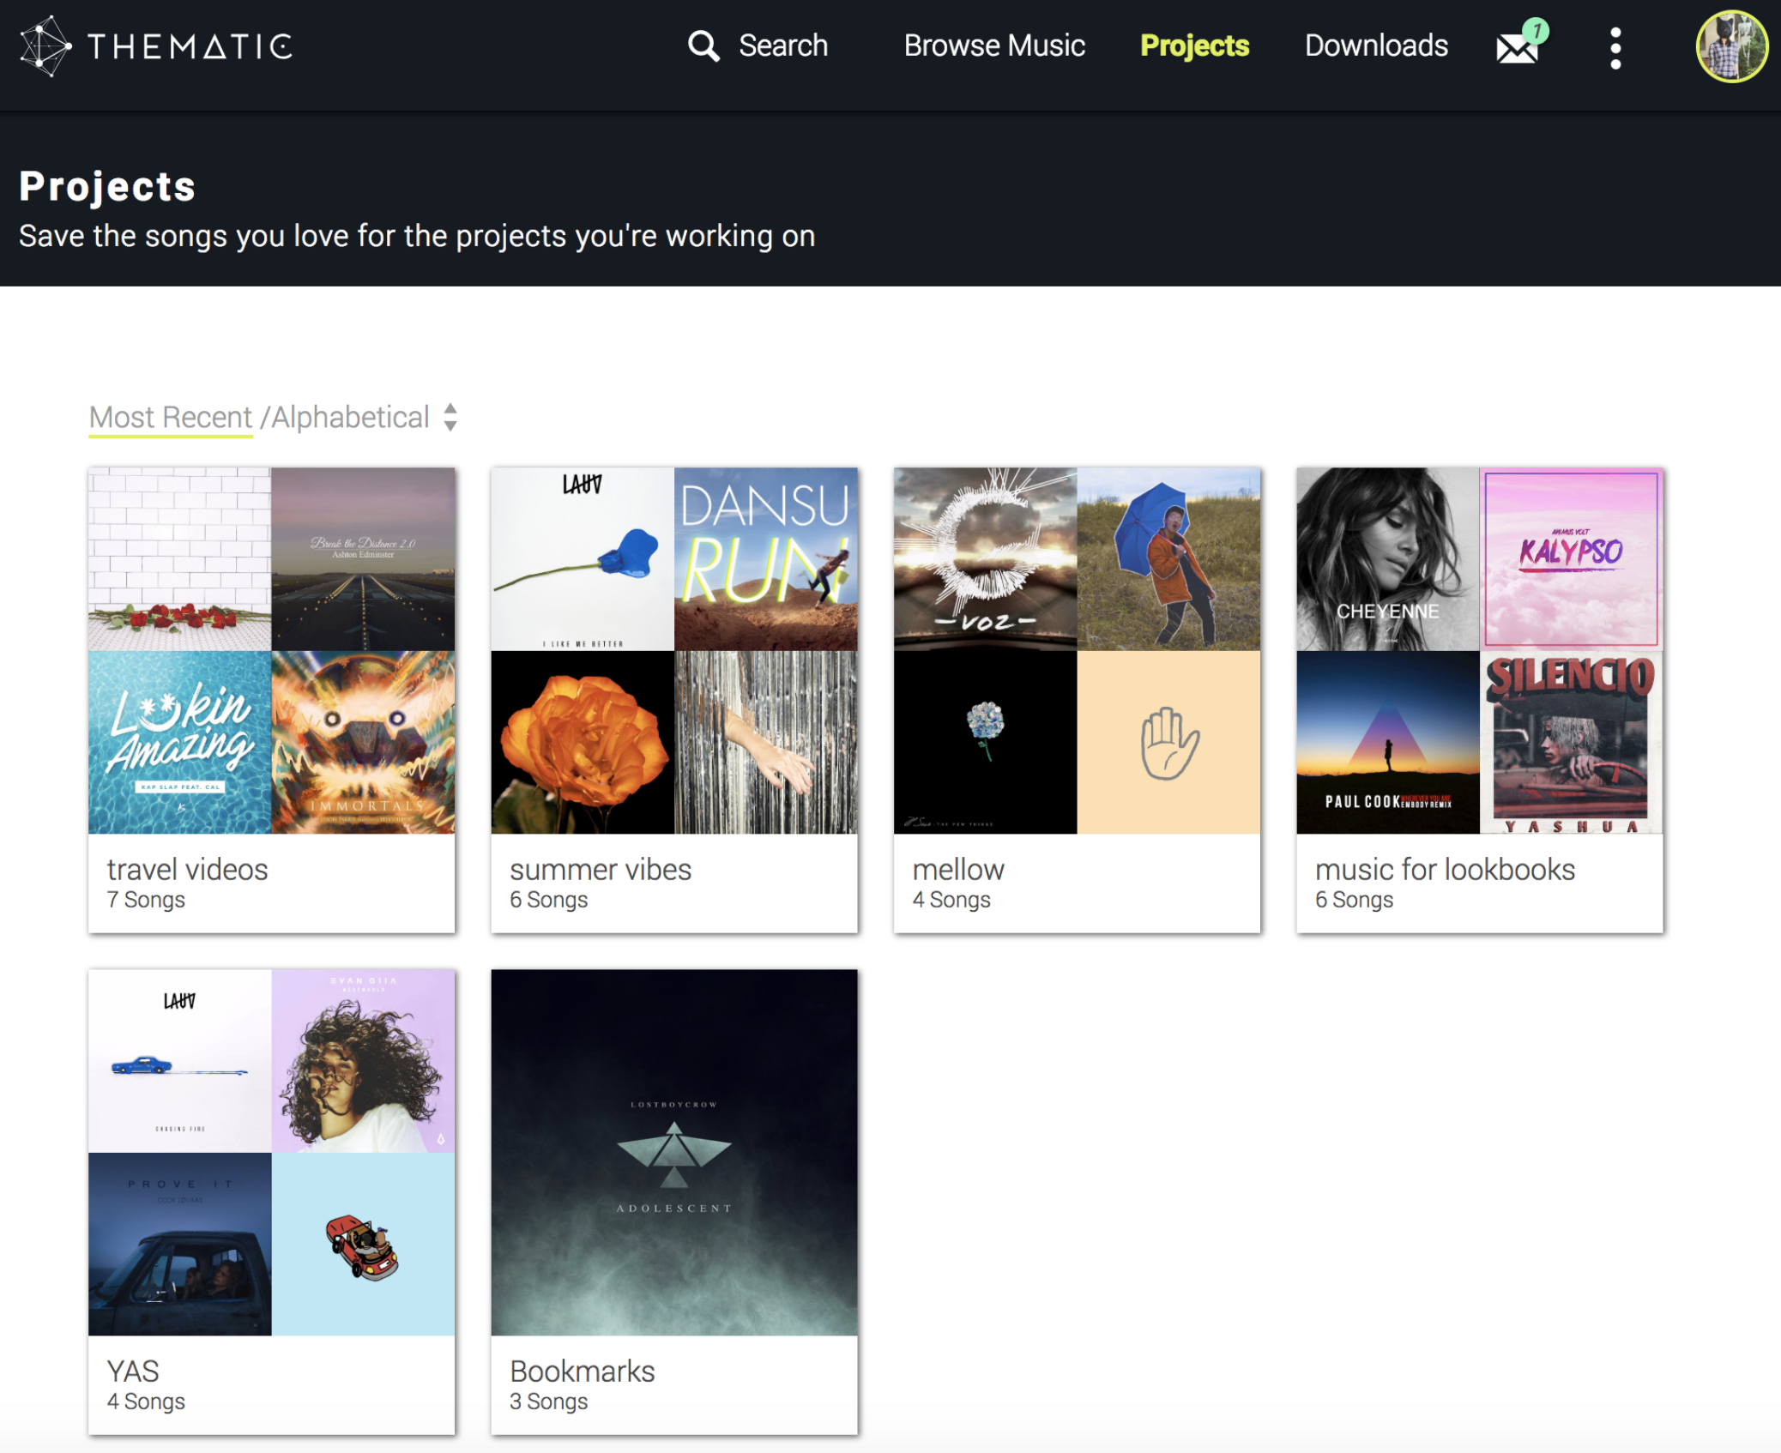
Task: Open the Bookmarks project title
Action: pos(583,1372)
